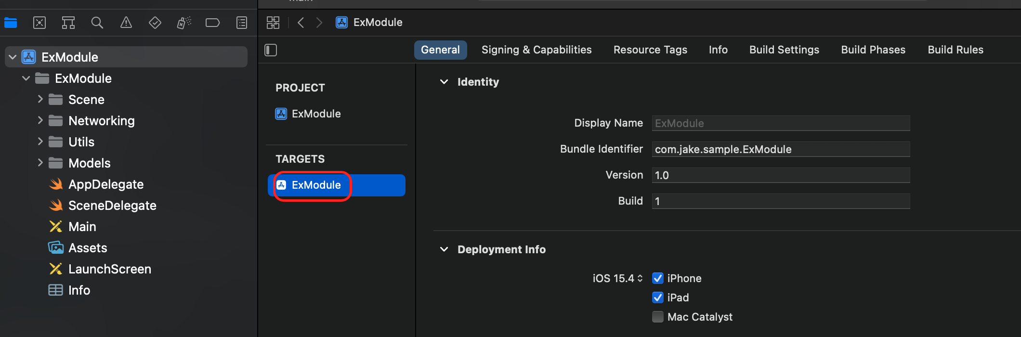
Task: Click the Scene folder icon
Action: tap(56, 100)
